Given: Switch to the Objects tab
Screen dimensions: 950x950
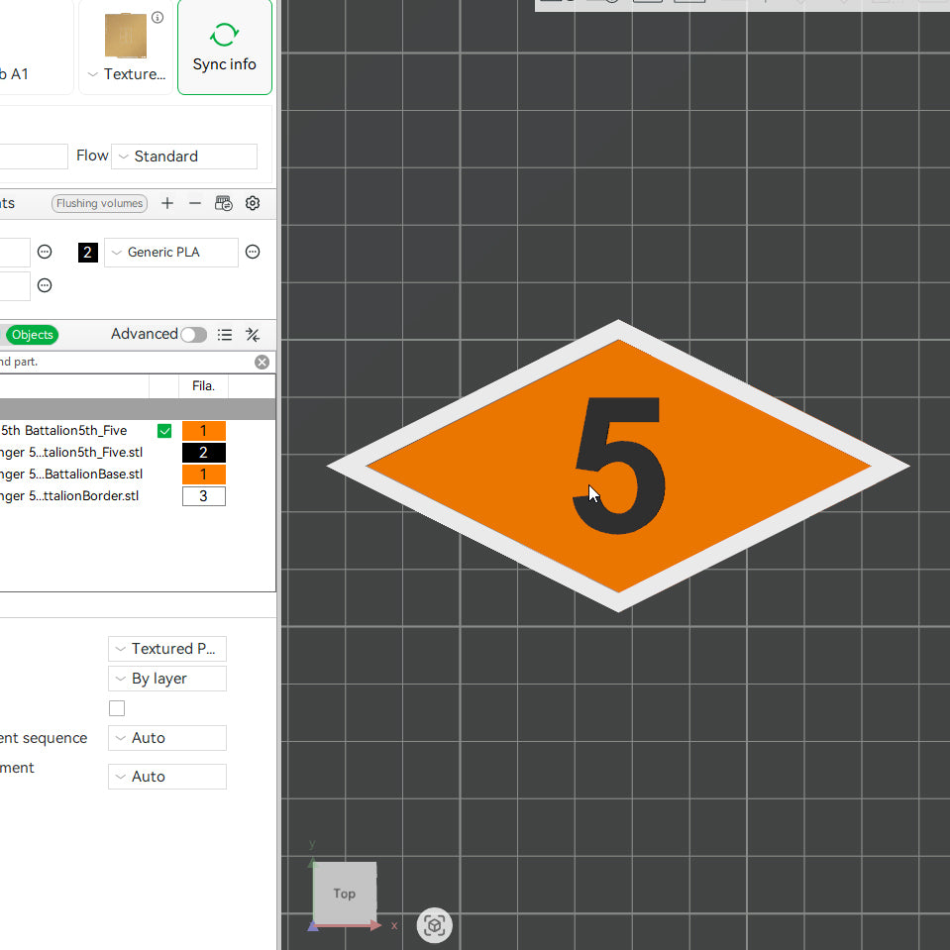Looking at the screenshot, I should [x=32, y=335].
